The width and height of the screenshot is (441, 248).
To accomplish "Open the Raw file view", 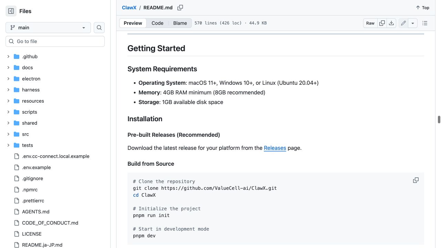I will [370, 23].
